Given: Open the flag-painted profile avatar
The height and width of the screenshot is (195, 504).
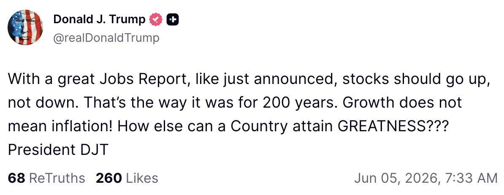Looking at the screenshot, I should click(x=25, y=27).
